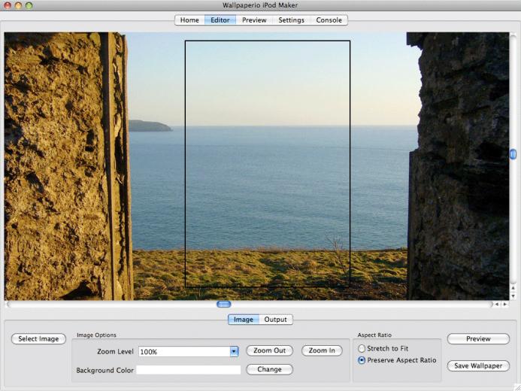Switch to the Settings tab
The height and width of the screenshot is (391, 521).
[x=291, y=20]
